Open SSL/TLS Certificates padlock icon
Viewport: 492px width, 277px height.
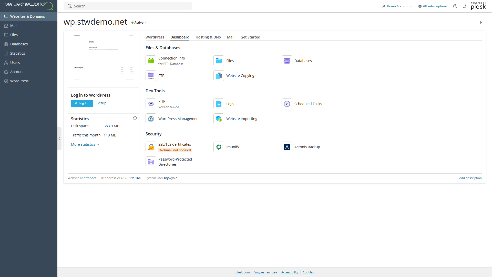click(x=151, y=147)
